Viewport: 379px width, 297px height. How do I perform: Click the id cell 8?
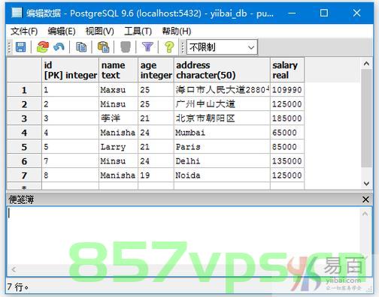(x=70, y=175)
